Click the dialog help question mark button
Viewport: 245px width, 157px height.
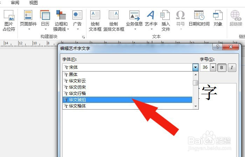(x=217, y=47)
